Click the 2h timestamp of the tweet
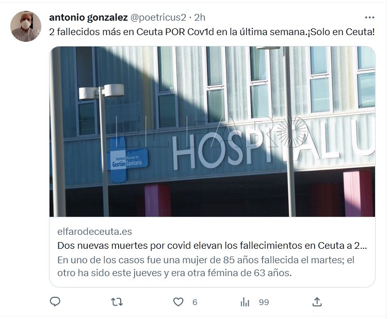 click(x=200, y=18)
